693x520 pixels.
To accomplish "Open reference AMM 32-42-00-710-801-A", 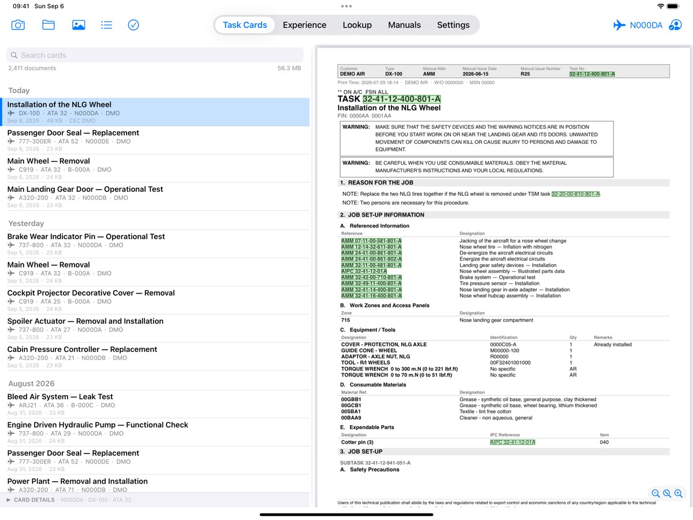I will (371, 277).
